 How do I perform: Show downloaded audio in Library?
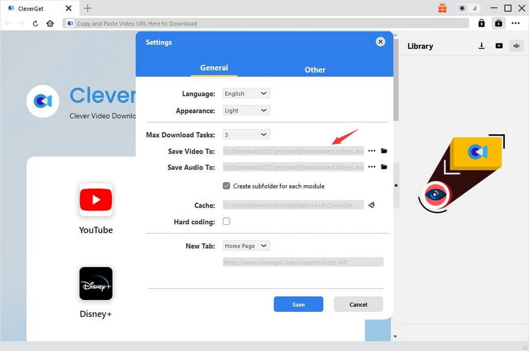pos(517,46)
